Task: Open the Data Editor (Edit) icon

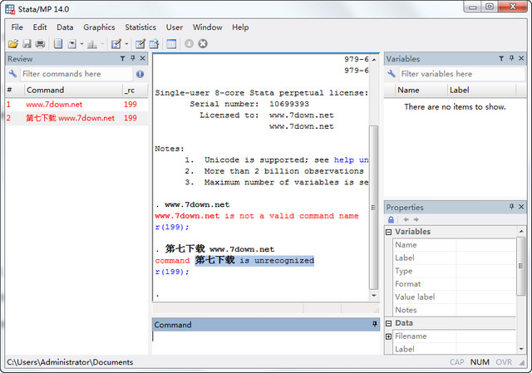Action: pyautogui.click(x=140, y=44)
